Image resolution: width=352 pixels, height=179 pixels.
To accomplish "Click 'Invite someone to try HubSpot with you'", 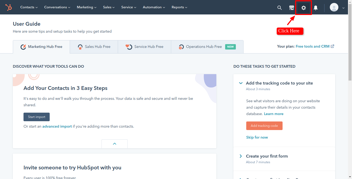I will click(72, 168).
